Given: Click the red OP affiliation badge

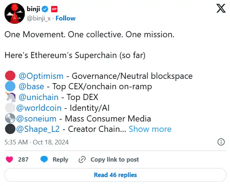Looking at the screenshot, I should point(54,9).
